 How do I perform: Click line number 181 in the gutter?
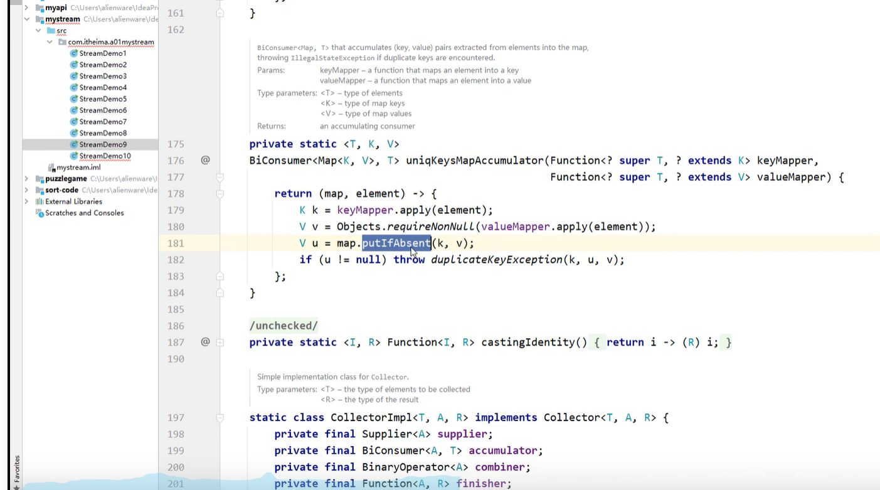pos(176,243)
